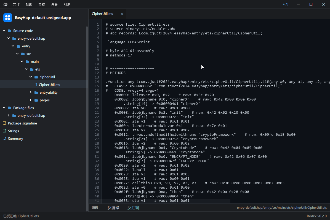Expand the pages folder

[31, 100]
